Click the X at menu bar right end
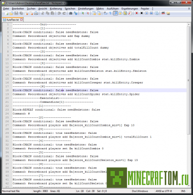Image resolution: width=193 pixels, height=195 pixels. point(189,9)
